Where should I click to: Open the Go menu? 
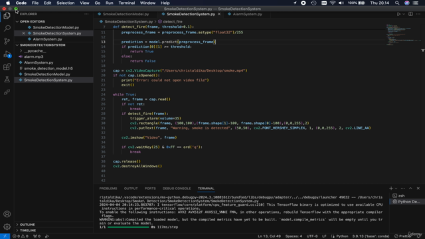[x=98, y=3]
